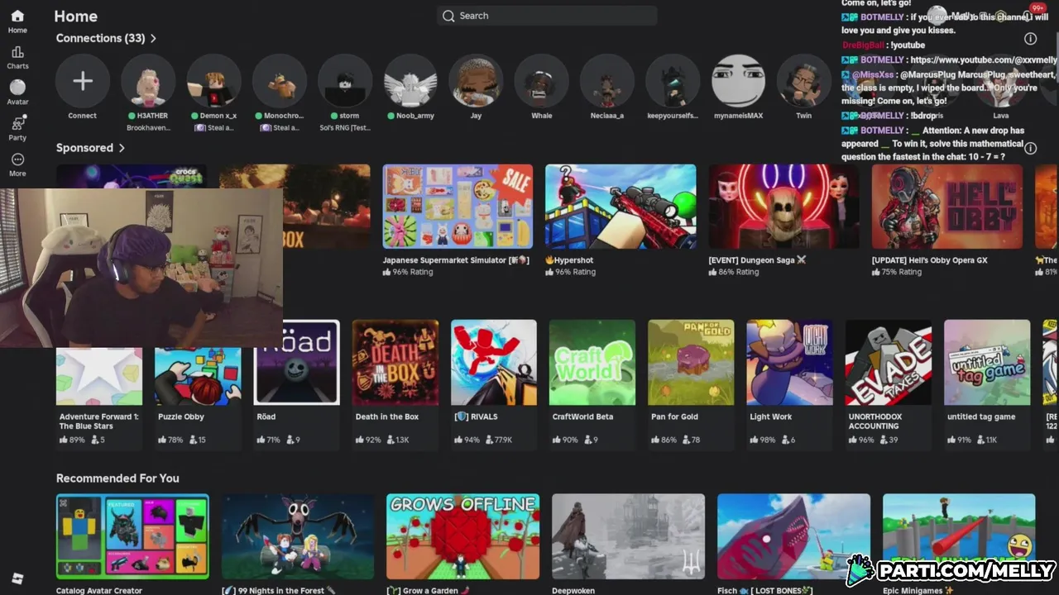Click [EVENT] Dungeon Saga title link
The image size is (1059, 595).
[757, 260]
